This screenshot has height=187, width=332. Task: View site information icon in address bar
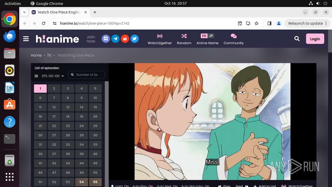(54, 23)
